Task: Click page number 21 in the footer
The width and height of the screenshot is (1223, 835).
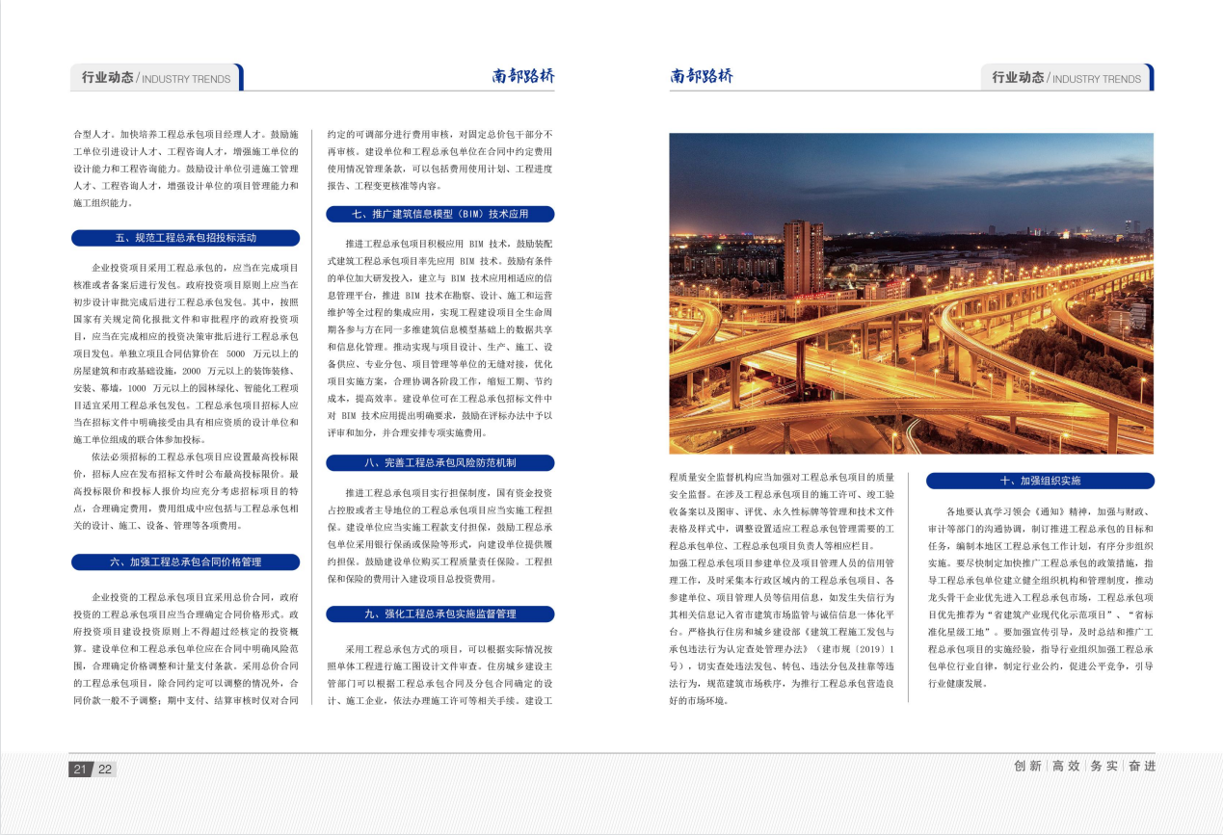Action: click(81, 770)
